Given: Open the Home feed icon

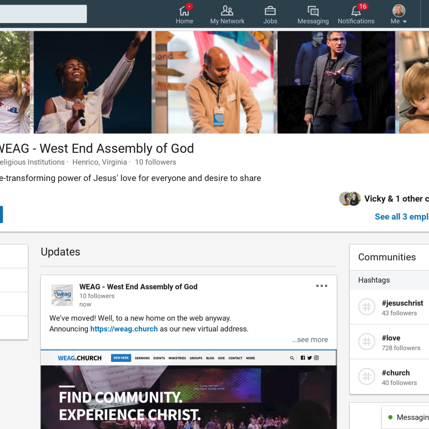Looking at the screenshot, I should [184, 10].
